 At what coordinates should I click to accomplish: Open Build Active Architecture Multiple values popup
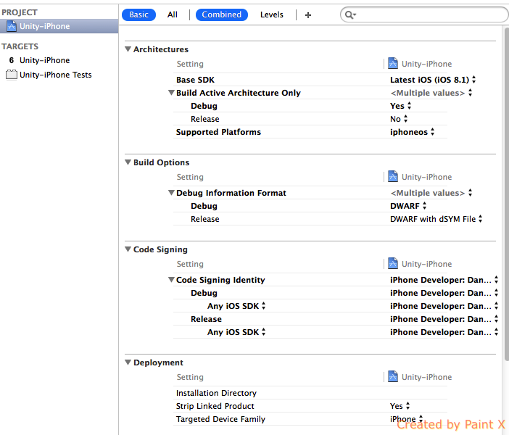(x=431, y=93)
